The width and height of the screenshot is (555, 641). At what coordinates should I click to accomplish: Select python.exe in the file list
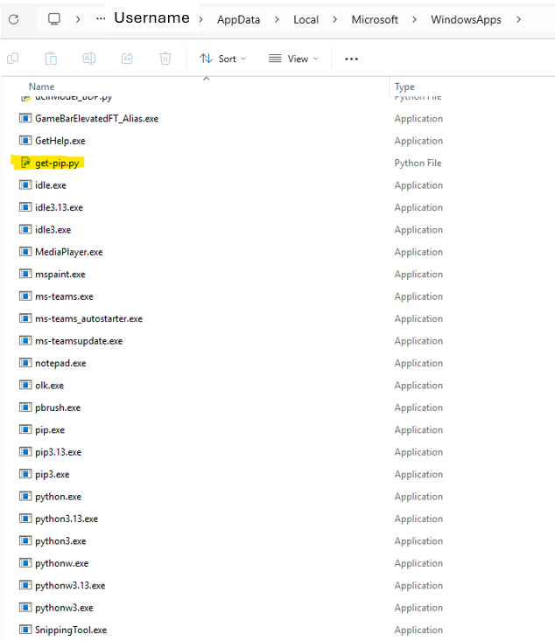(58, 497)
